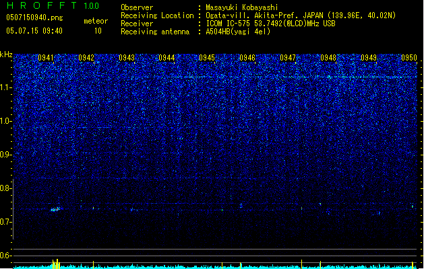Click the 0944 time label
The width and height of the screenshot is (424, 269).
(166, 58)
